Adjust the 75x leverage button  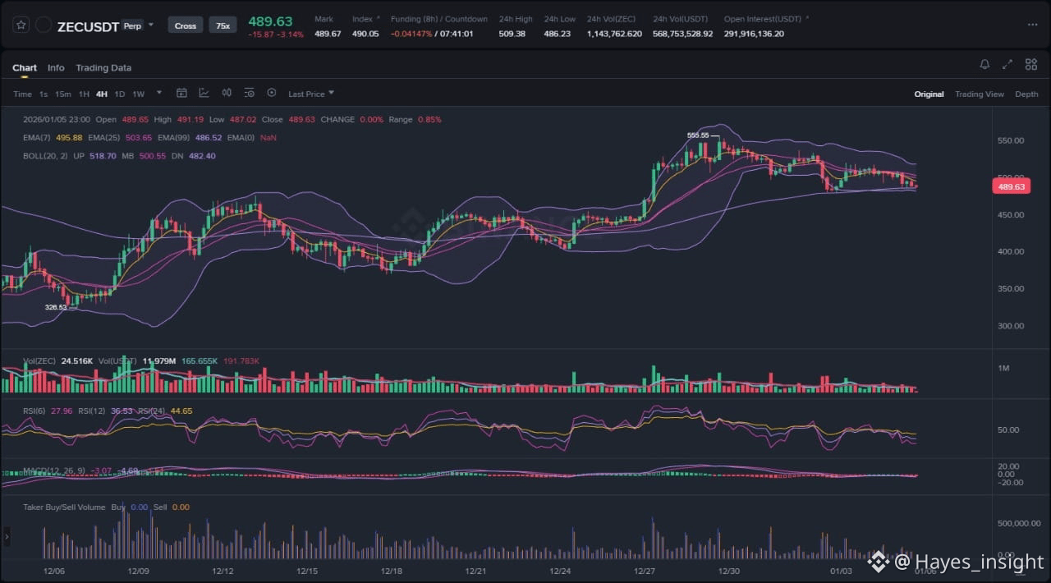tap(223, 25)
